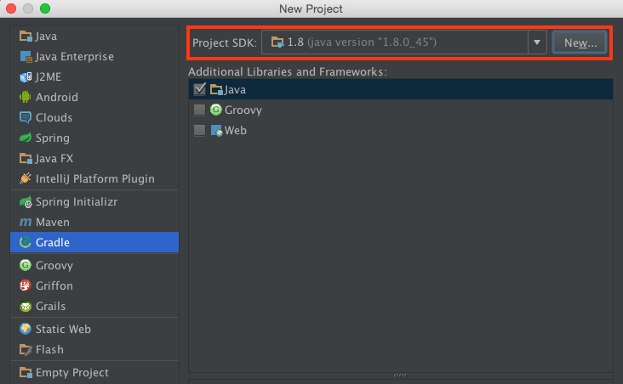Image resolution: width=623 pixels, height=384 pixels.
Task: Click the Static Web globe icon
Action: [x=26, y=329]
